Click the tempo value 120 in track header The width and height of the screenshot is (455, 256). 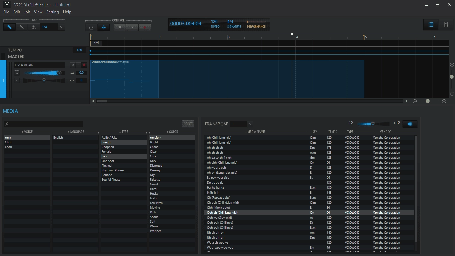point(79,50)
